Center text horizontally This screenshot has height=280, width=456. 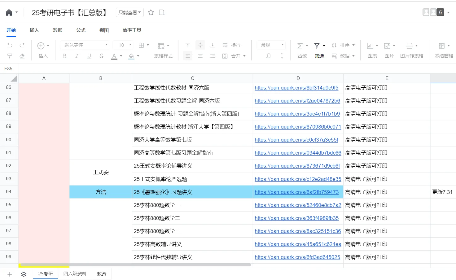(x=200, y=56)
